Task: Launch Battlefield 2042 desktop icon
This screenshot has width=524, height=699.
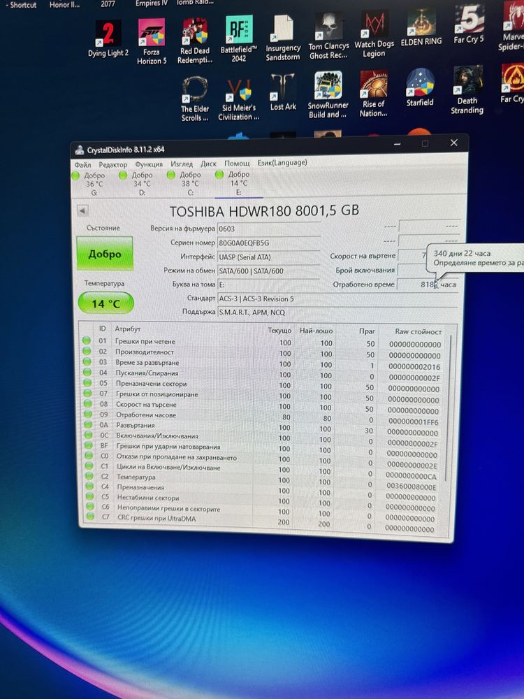Action: coord(239,38)
